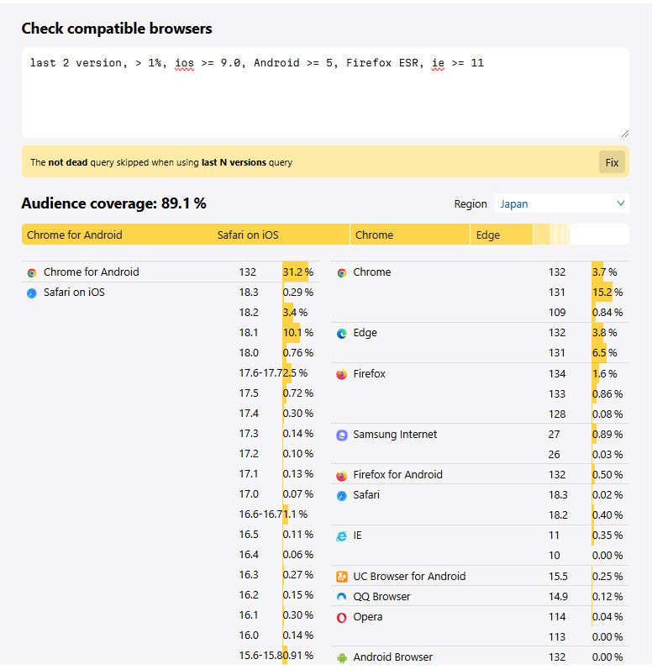The image size is (652, 670).
Task: Click the Firefox for Android icon
Action: click(342, 476)
